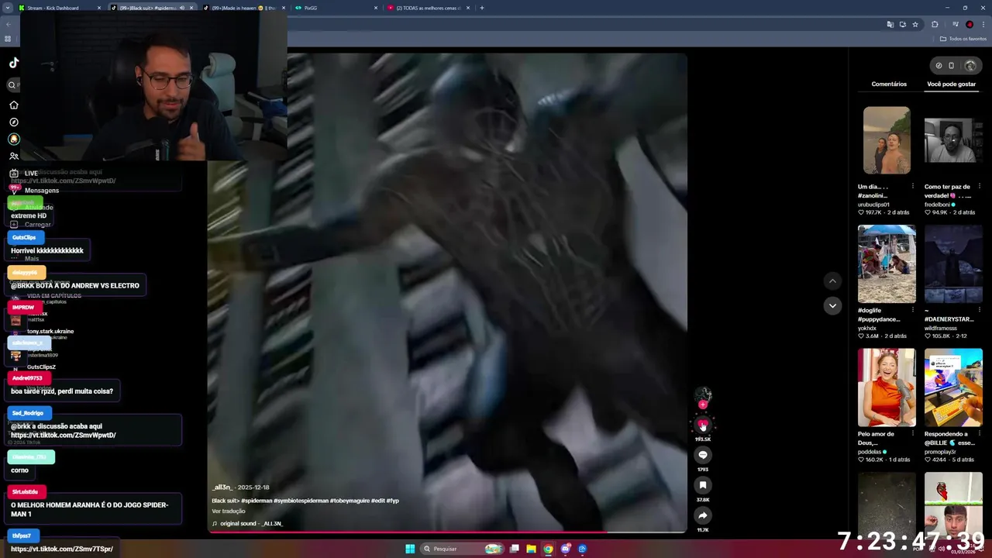Follow creator with the pink plus button
This screenshot has height=558, width=992.
coord(703,405)
